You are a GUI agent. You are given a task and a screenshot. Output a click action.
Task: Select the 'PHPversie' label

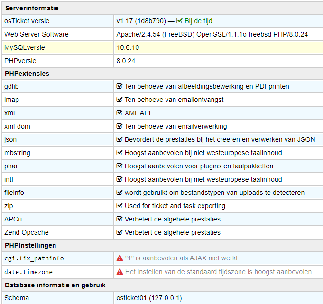click(x=20, y=61)
